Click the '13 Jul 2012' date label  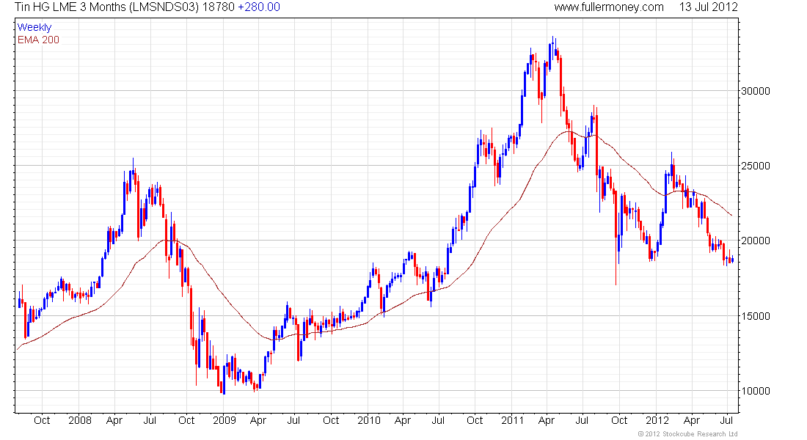point(708,7)
